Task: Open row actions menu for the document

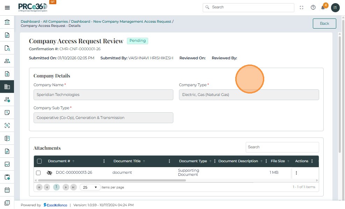Action: [296, 173]
